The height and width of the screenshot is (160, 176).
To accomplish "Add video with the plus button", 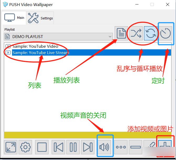I will 165,147.
